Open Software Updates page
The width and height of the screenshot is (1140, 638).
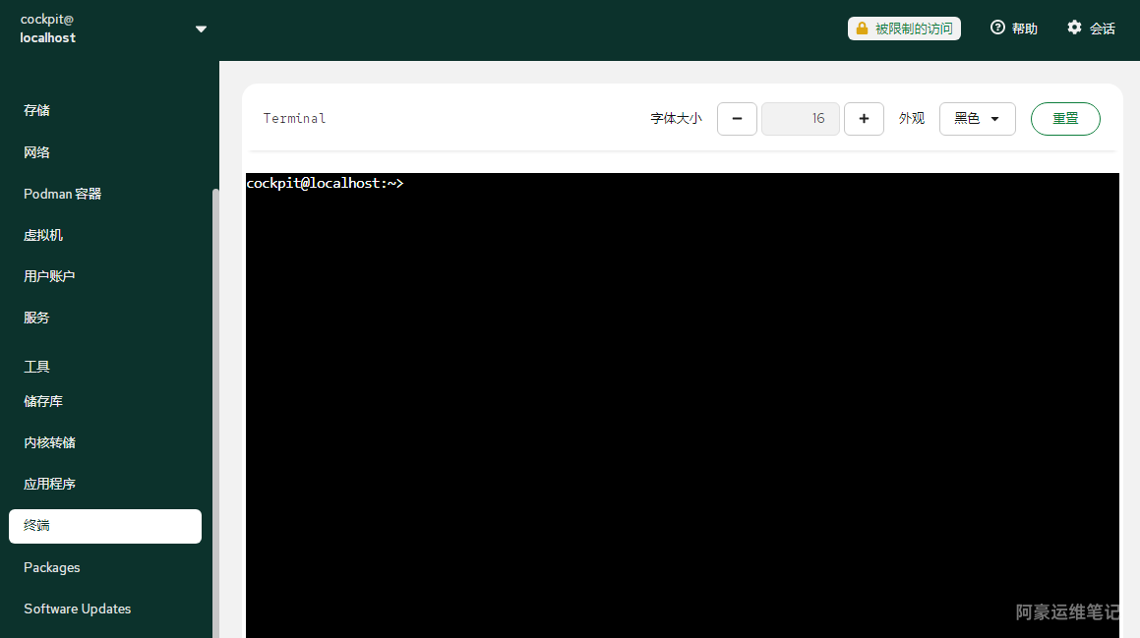click(x=77, y=609)
